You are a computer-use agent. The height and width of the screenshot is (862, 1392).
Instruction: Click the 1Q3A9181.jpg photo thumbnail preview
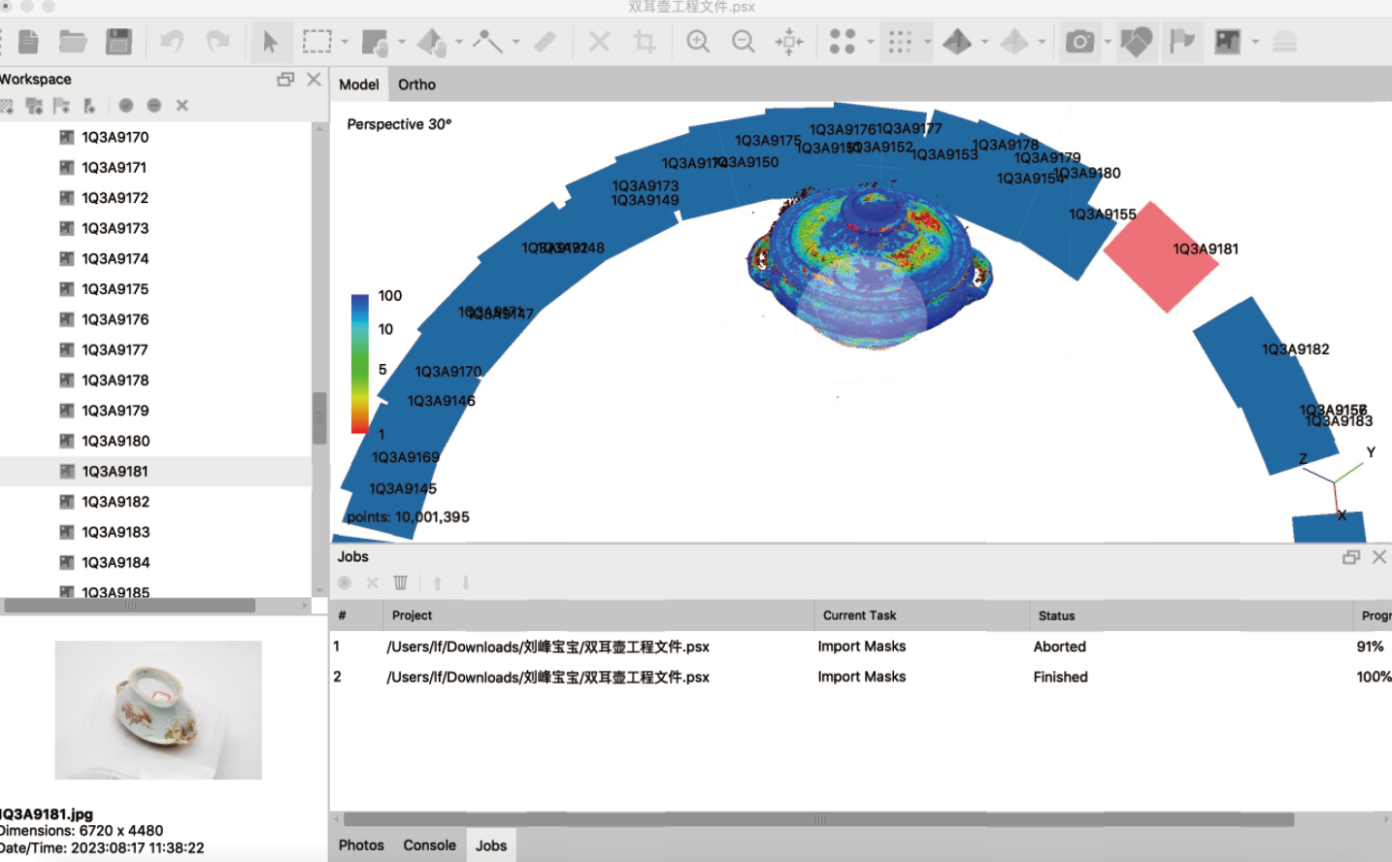[158, 710]
